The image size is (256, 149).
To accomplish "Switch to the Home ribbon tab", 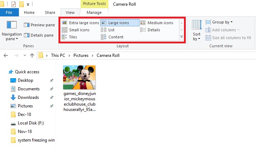I will click(29, 12).
